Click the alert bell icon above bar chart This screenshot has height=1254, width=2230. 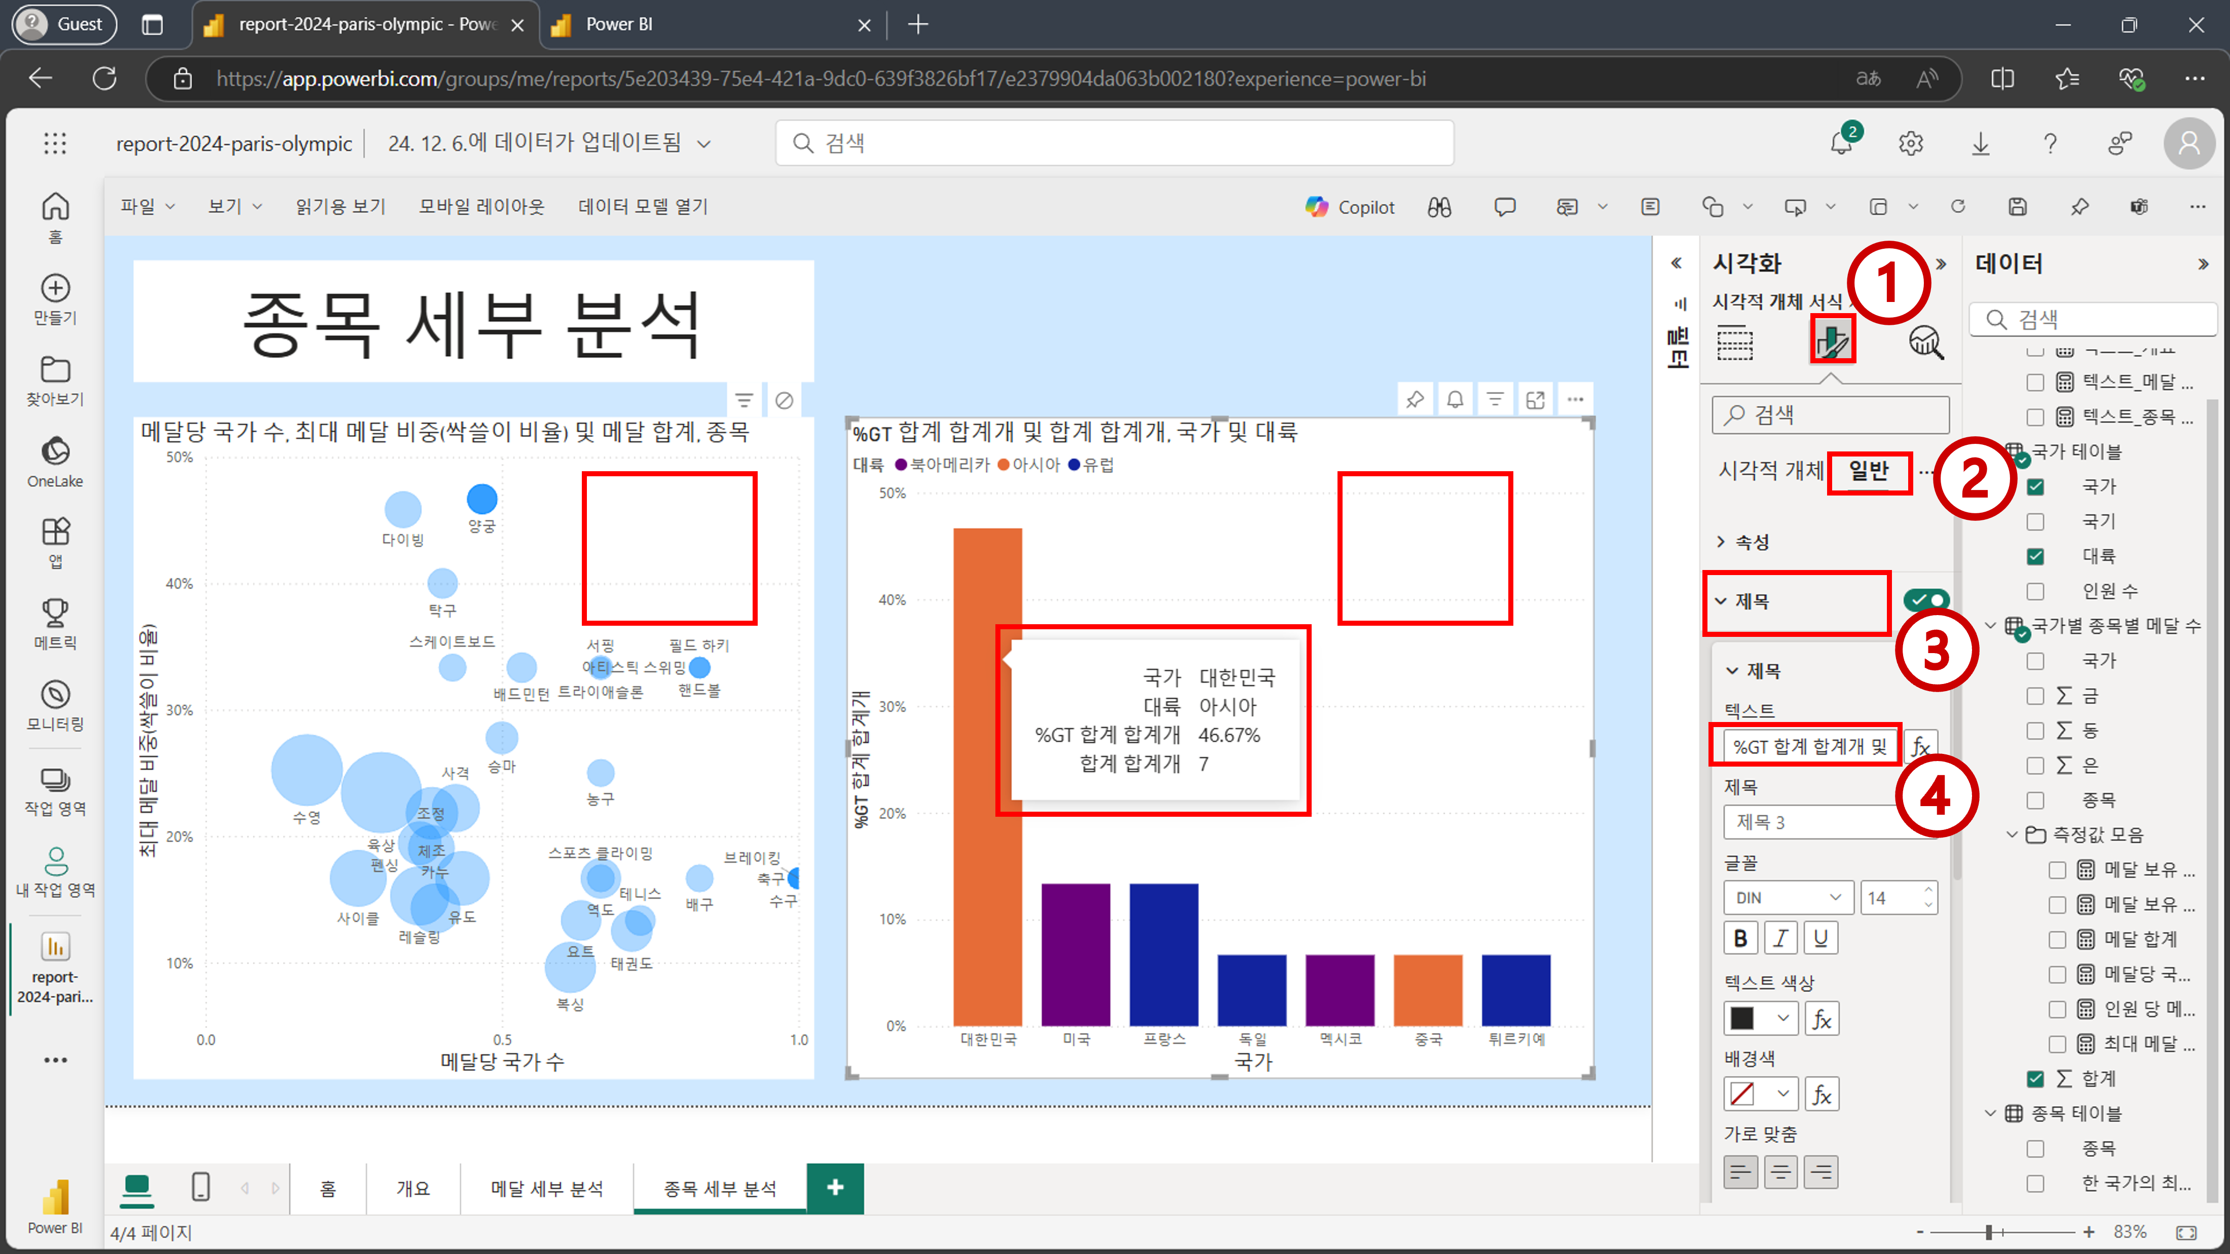click(x=1455, y=399)
